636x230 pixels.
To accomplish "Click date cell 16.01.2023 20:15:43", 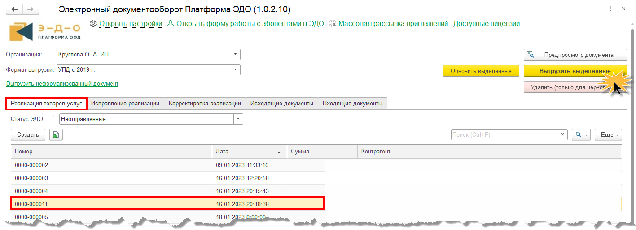I will [x=242, y=191].
